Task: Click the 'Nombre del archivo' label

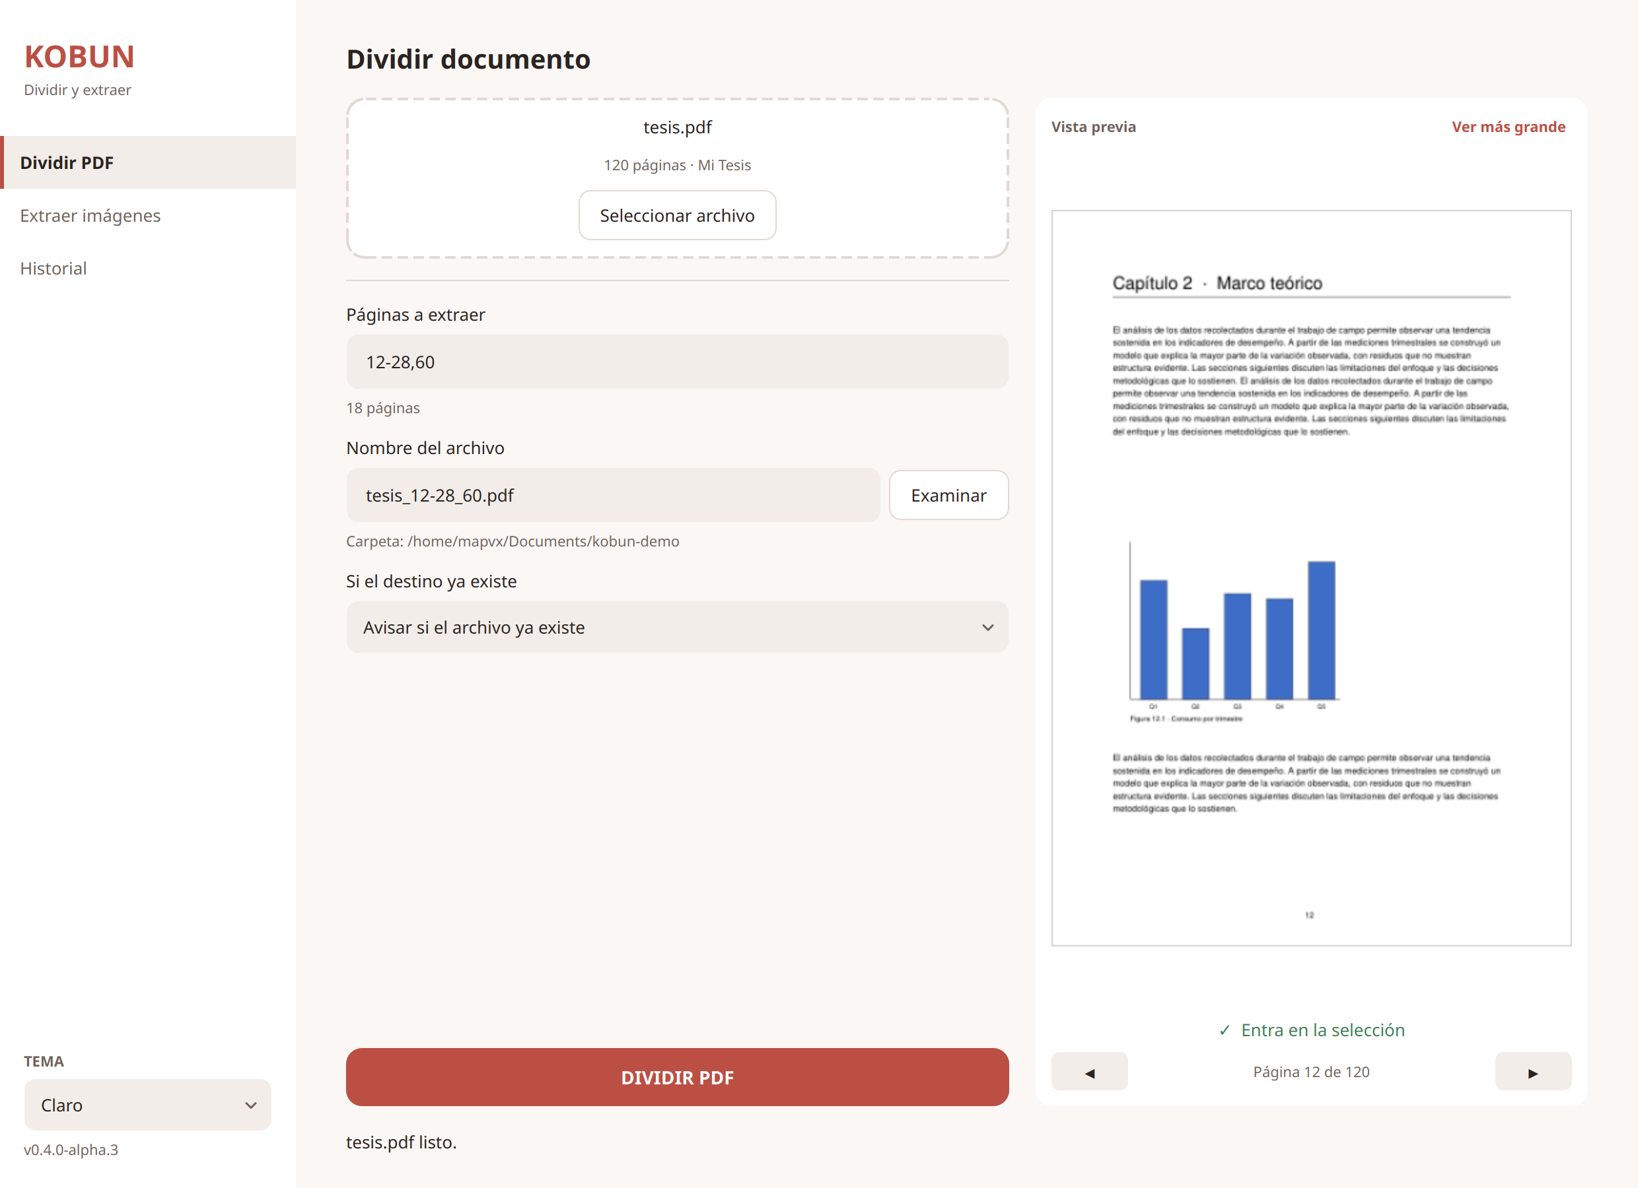Action: click(x=425, y=448)
